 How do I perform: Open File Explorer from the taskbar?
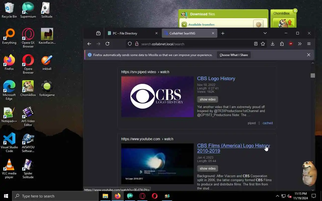pyautogui.click(x=105, y=196)
